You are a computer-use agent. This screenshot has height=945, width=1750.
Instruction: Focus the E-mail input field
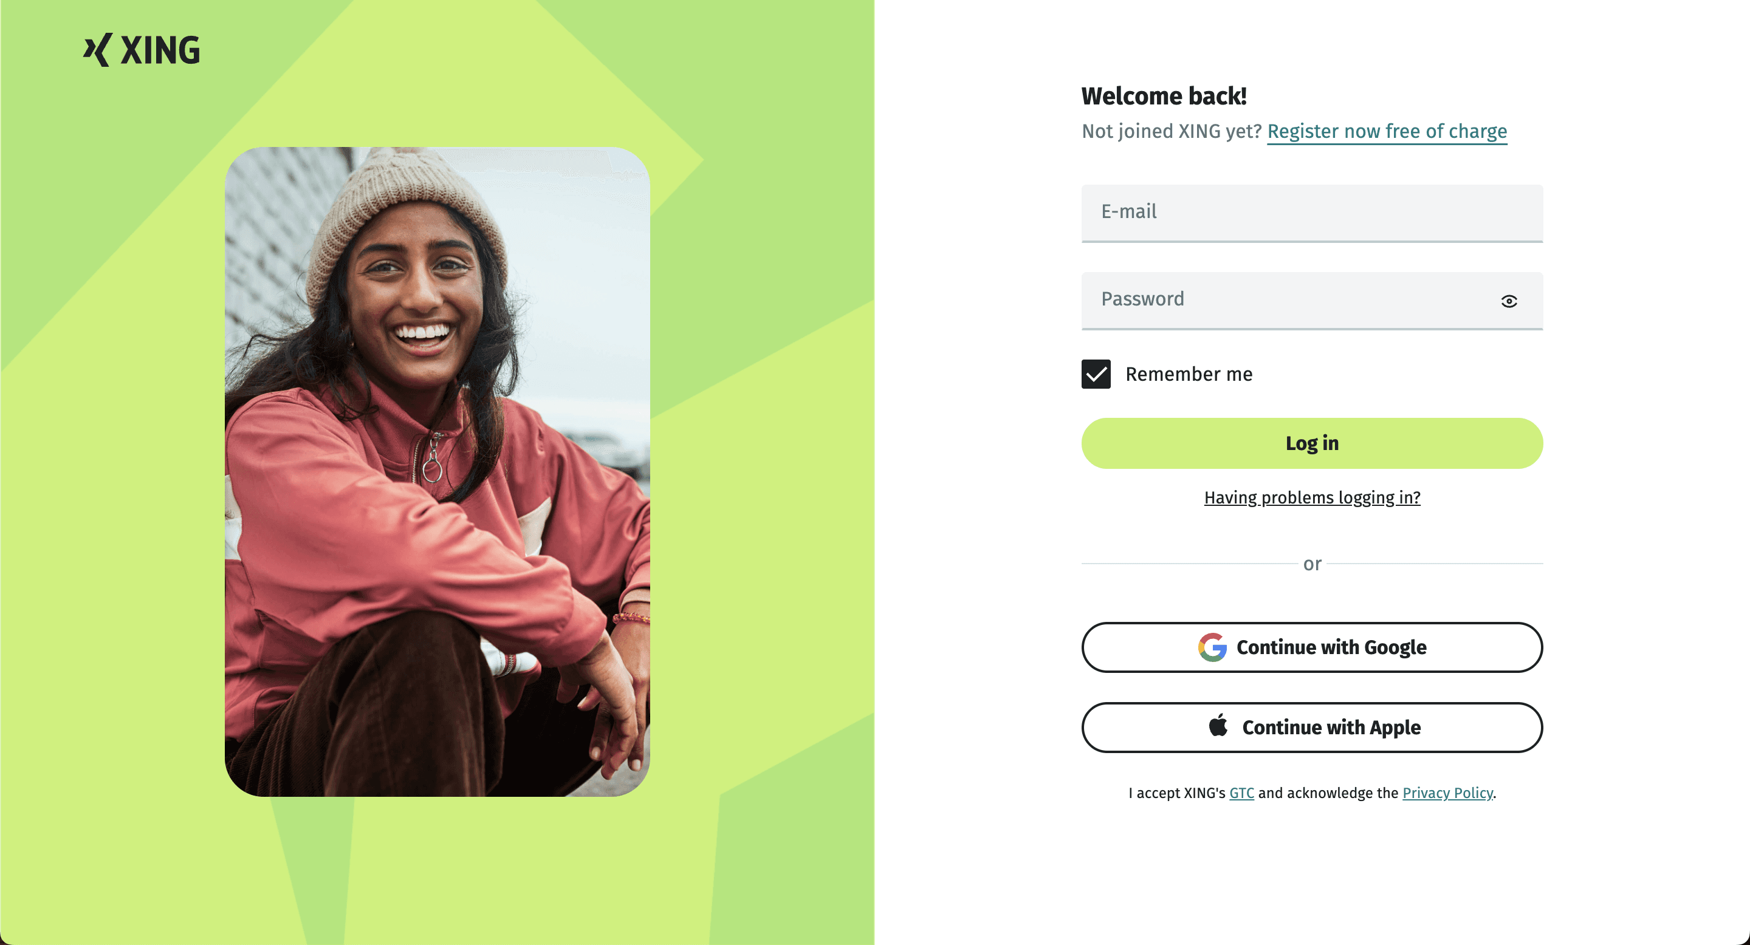click(1312, 213)
